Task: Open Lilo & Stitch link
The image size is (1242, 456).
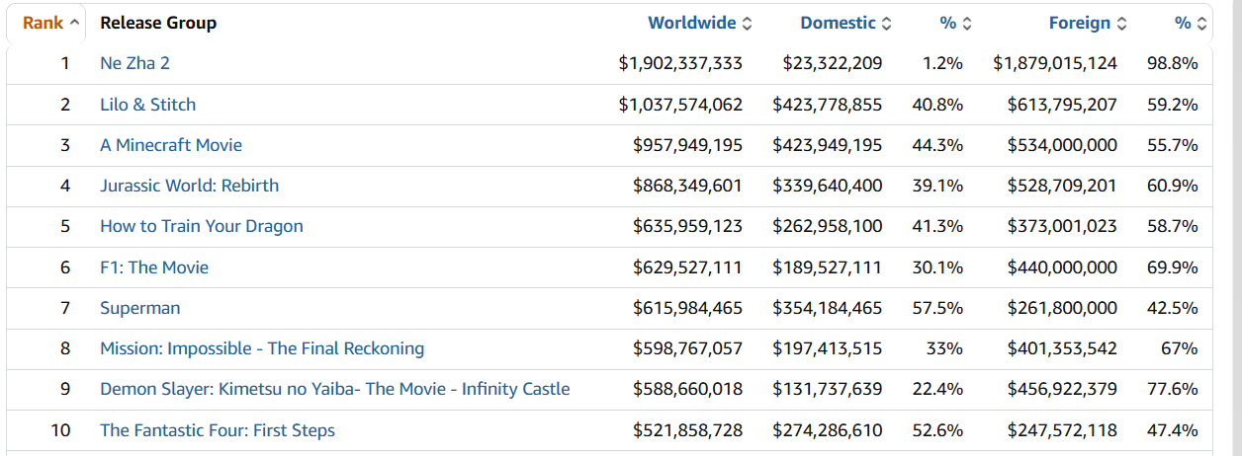Action: tap(147, 105)
